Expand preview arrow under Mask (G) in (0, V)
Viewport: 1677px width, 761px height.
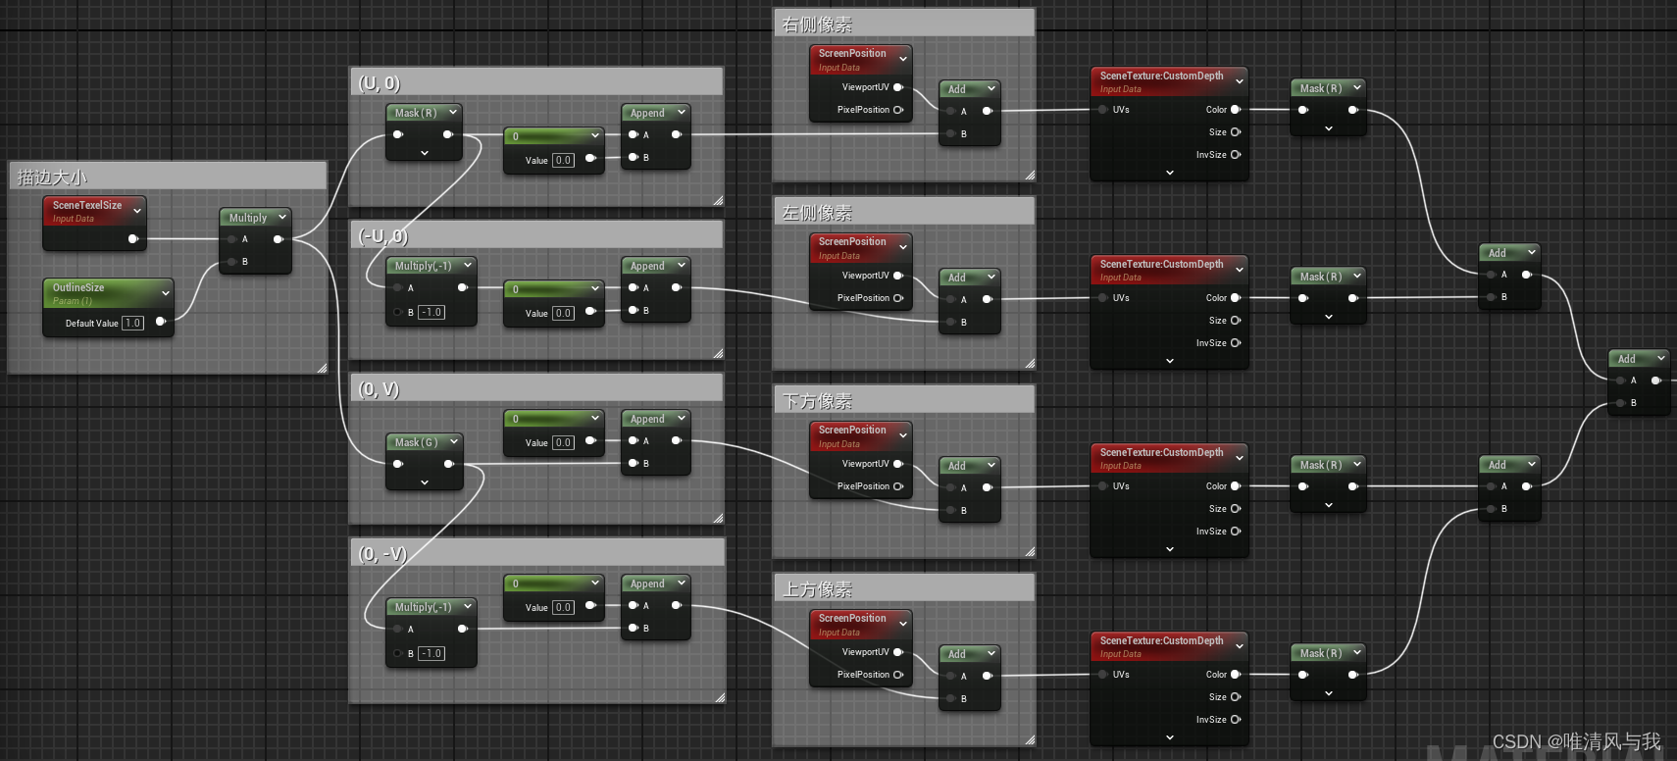click(424, 482)
